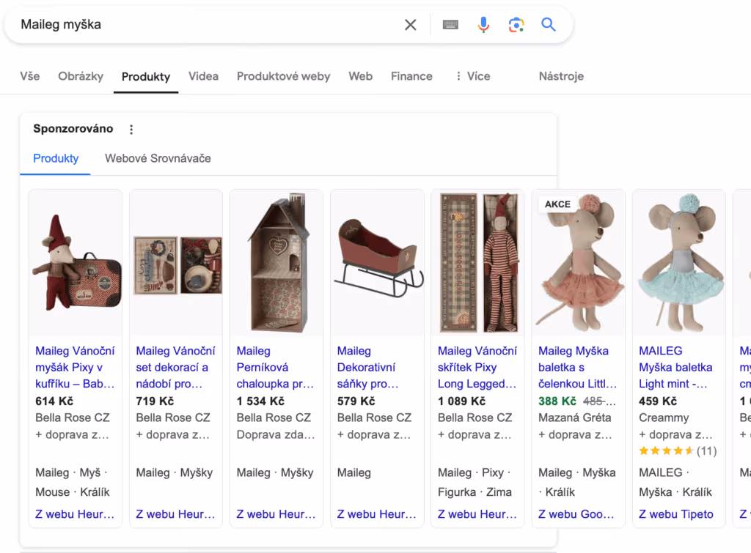
Task: Open Maileg Dekorativní sáňky link
Action: pyautogui.click(x=368, y=368)
